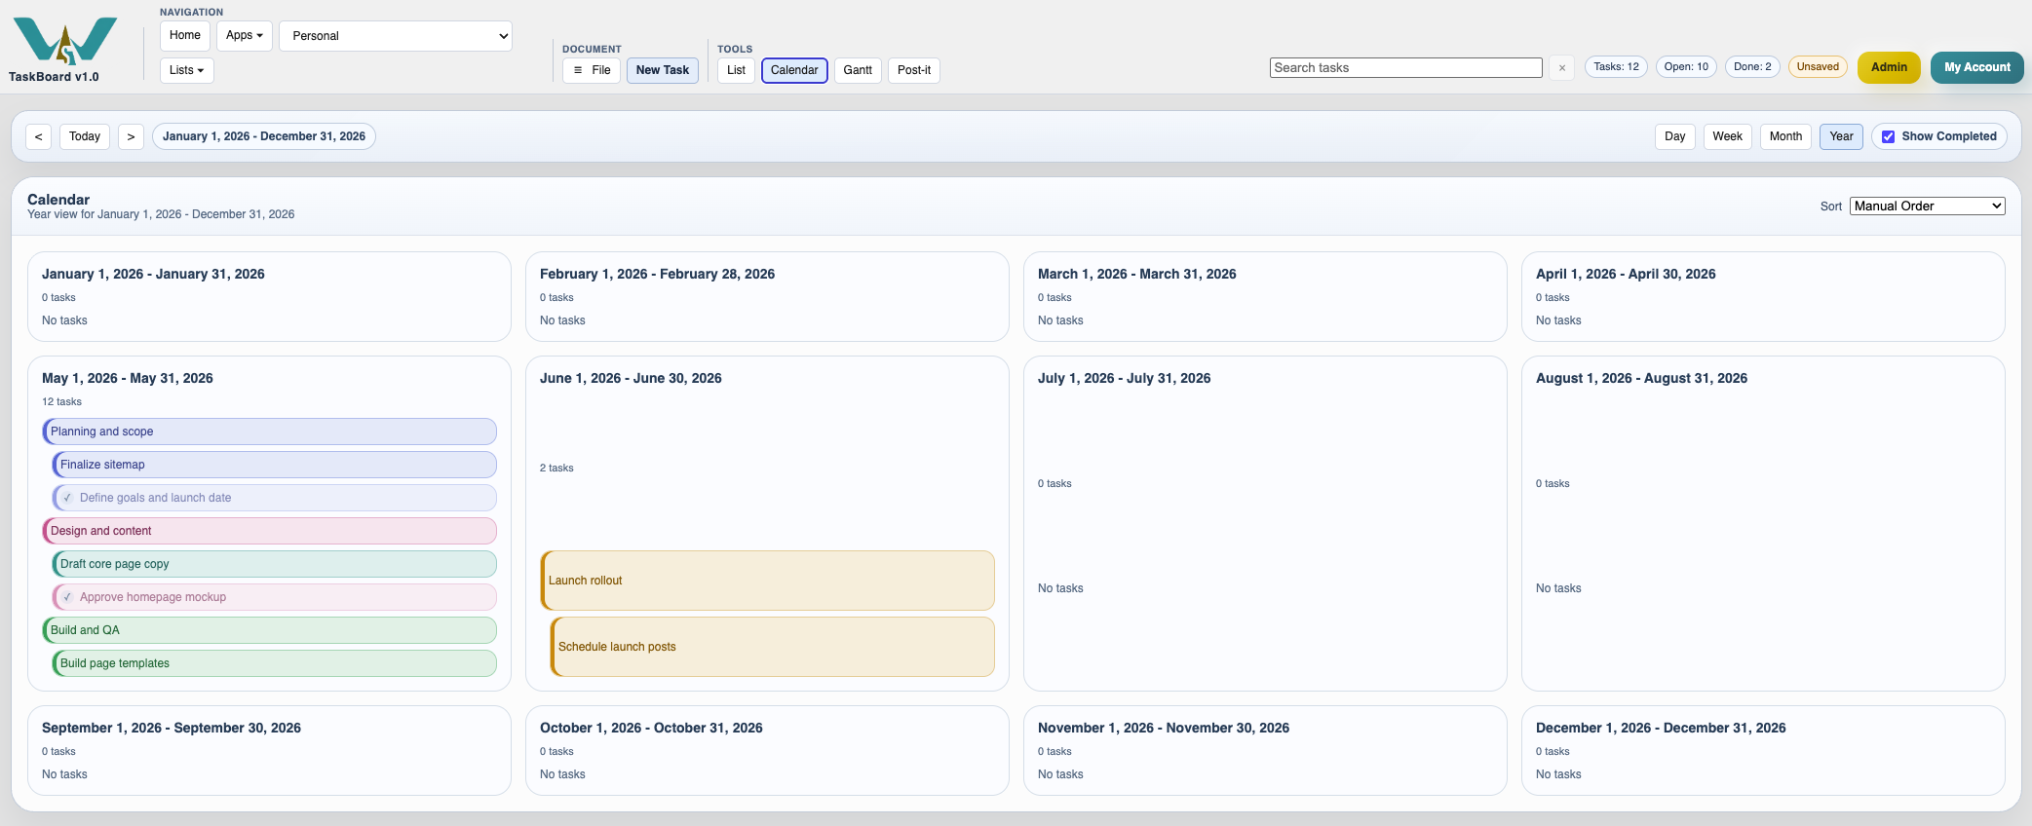Switch to Gantt view
Image resolution: width=2032 pixels, height=826 pixels.
click(x=858, y=70)
